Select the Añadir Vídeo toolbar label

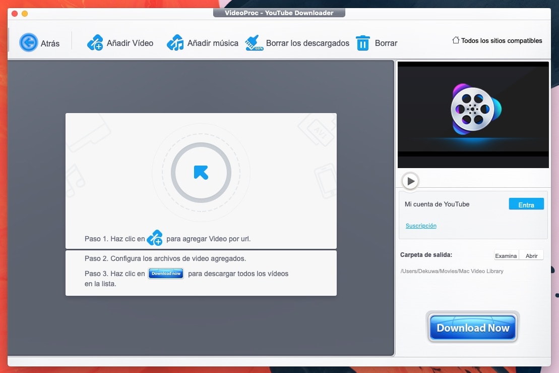click(130, 43)
